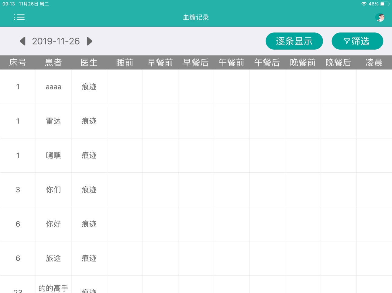Select patient 嘿嘿
Screen dimensions: 392x293
pyautogui.click(x=53, y=155)
